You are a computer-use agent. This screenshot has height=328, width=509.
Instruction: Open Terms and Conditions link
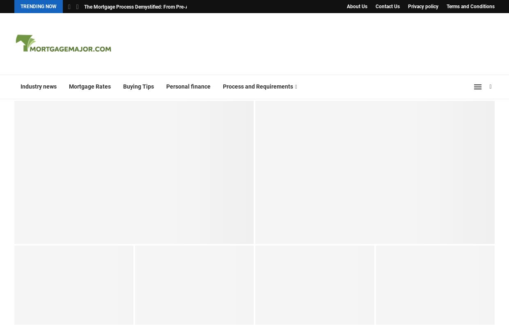[x=470, y=7]
